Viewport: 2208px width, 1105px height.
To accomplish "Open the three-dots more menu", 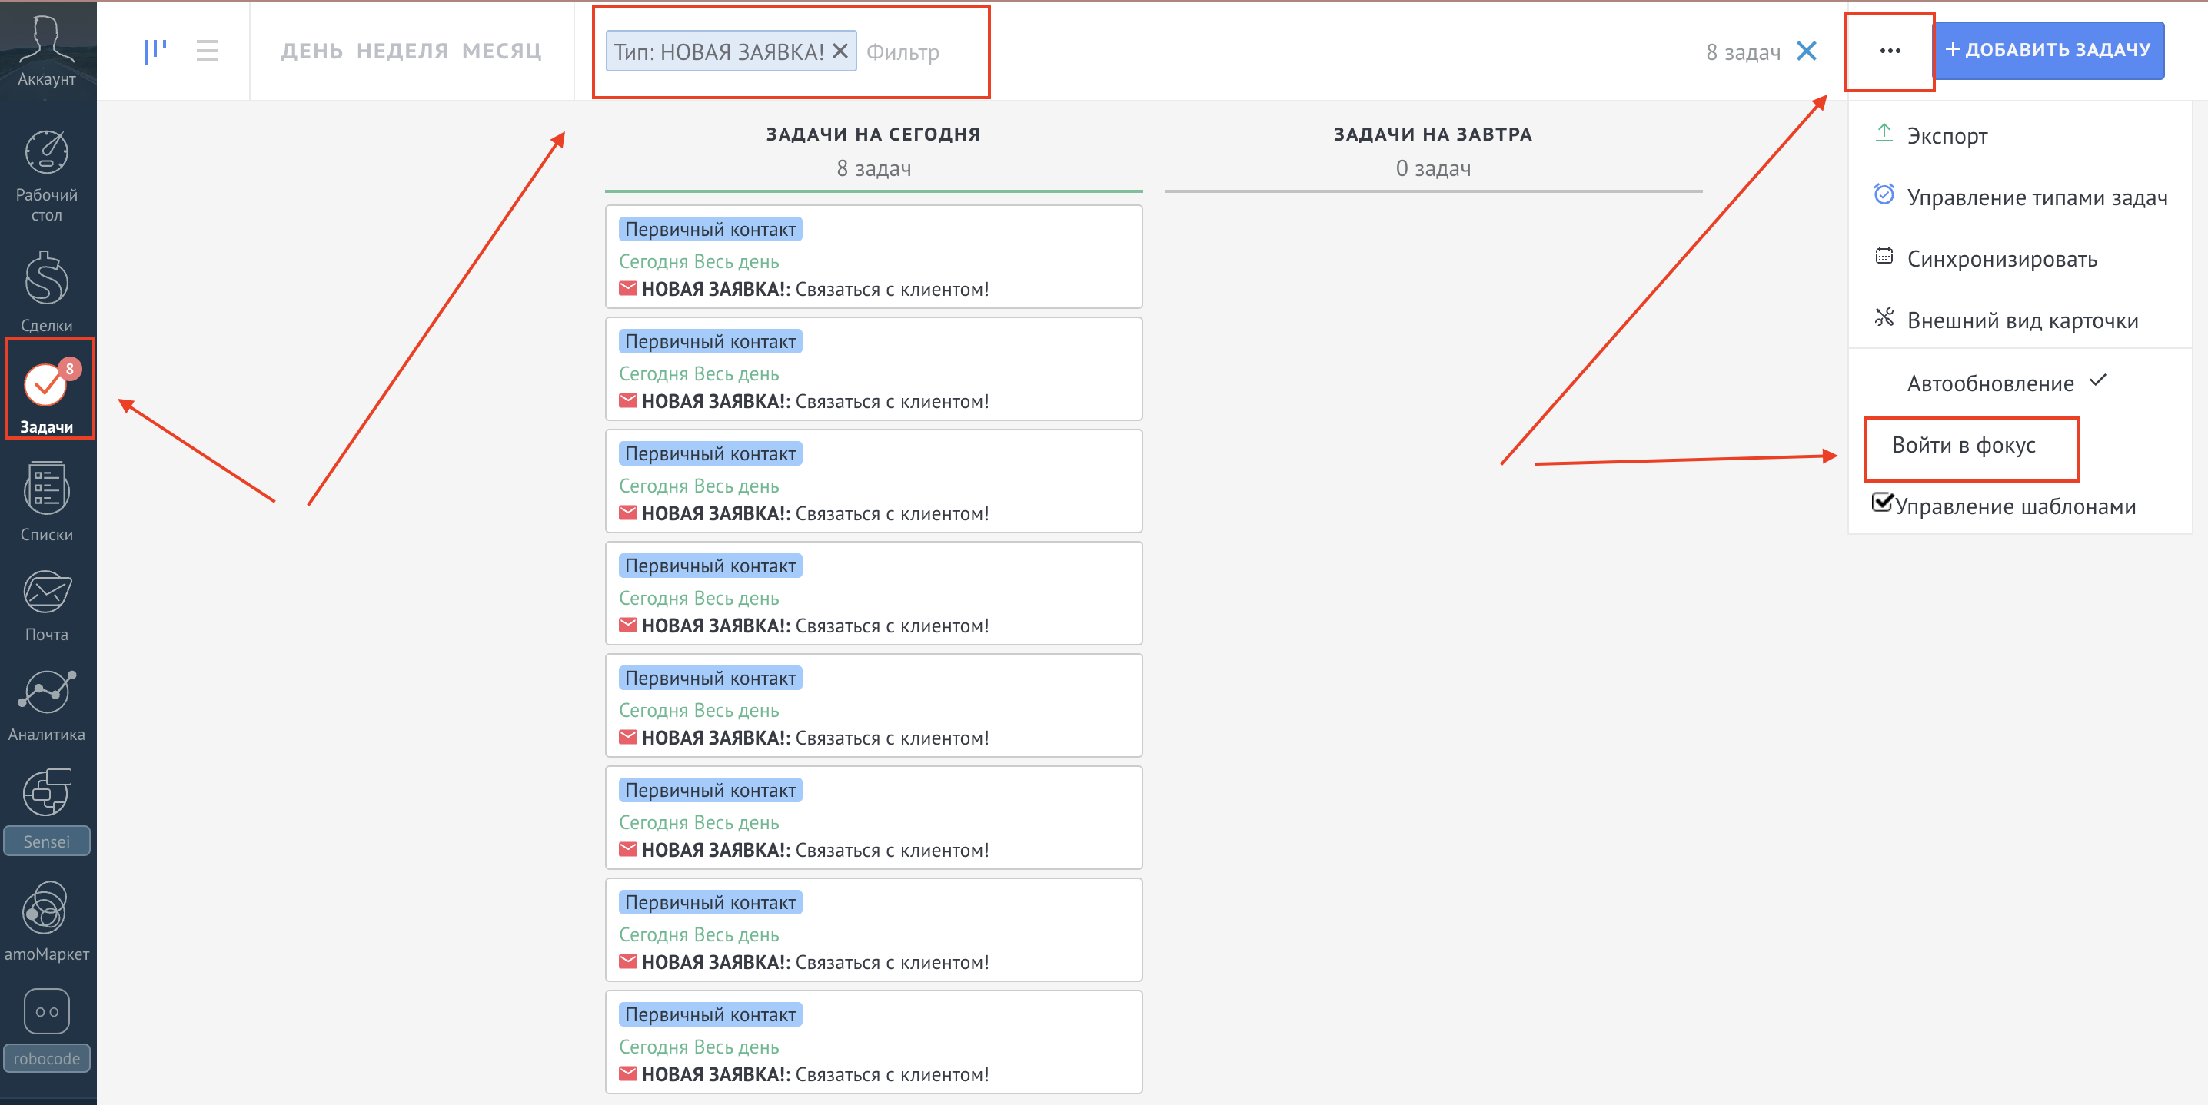I will [x=1890, y=51].
